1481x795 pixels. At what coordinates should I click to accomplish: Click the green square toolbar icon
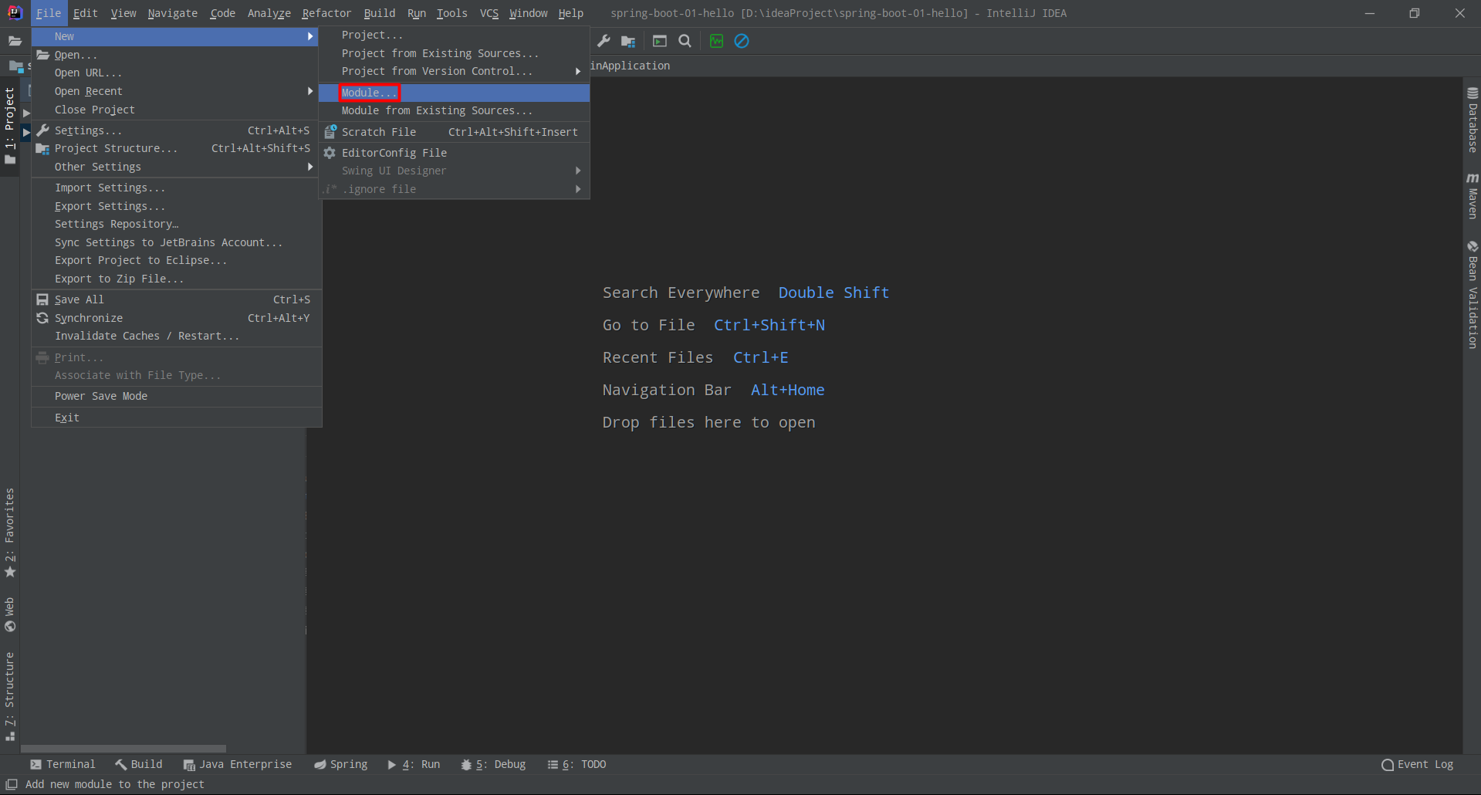[717, 41]
